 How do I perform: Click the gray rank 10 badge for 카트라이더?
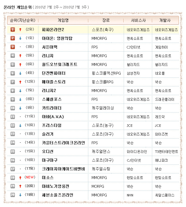[x=13, y=108]
